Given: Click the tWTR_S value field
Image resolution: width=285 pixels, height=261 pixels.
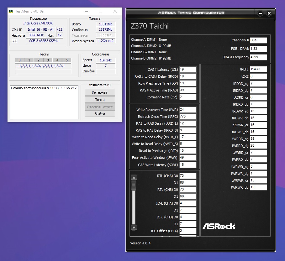Looking at the screenshot, I should (188, 144).
